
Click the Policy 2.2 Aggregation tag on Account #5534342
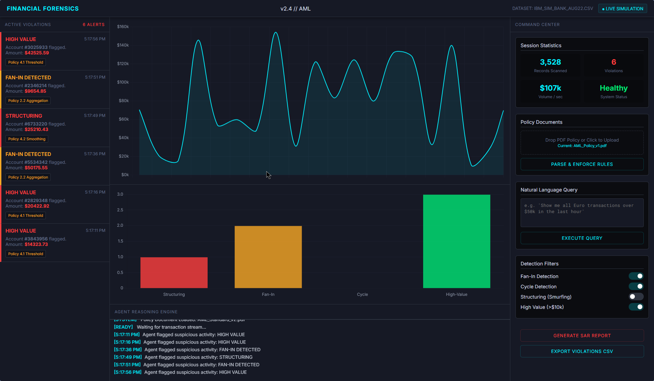pyautogui.click(x=28, y=177)
